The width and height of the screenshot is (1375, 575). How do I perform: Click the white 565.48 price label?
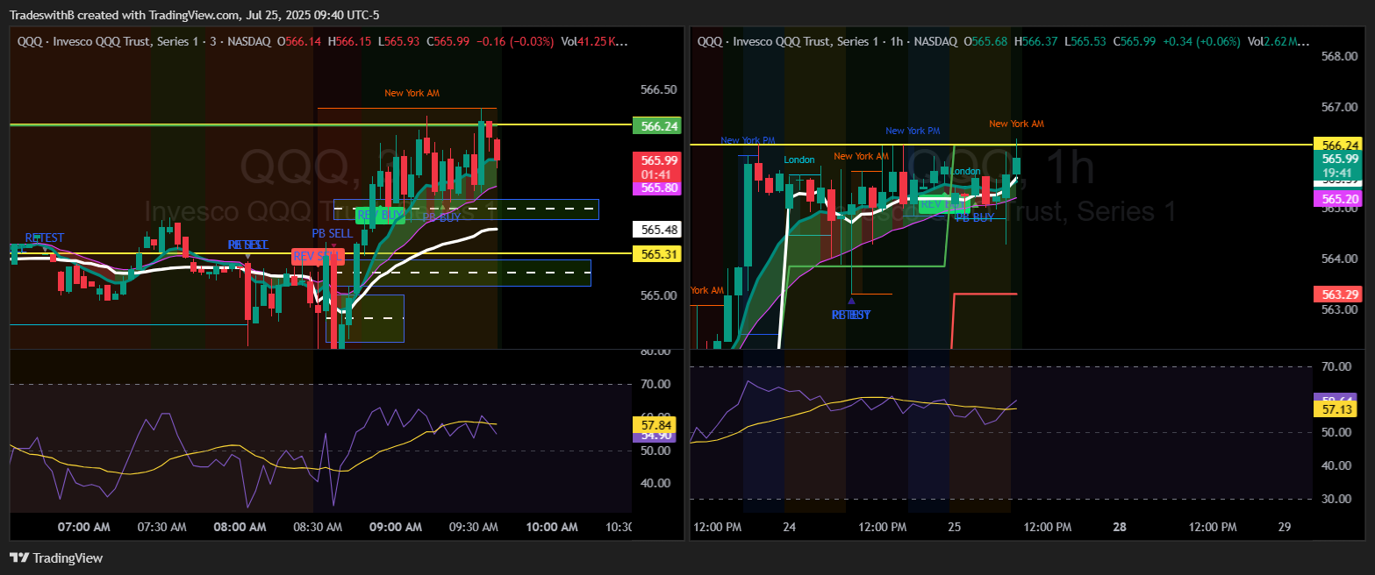coord(656,230)
